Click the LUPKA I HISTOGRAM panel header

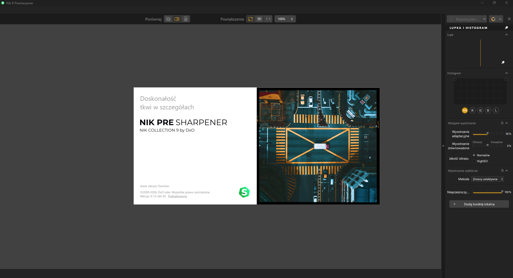pyautogui.click(x=468, y=28)
